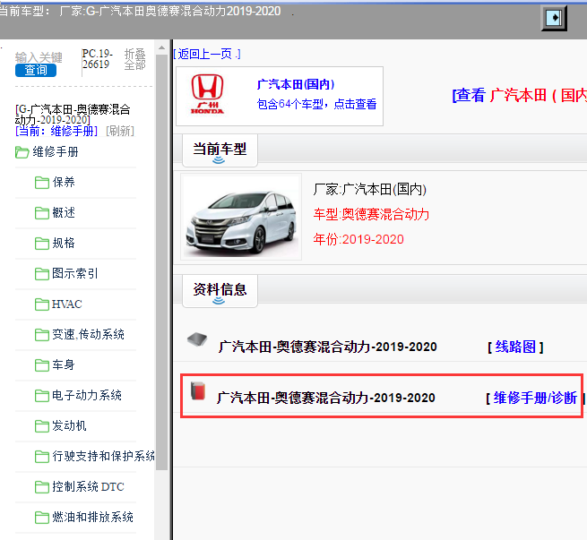The height and width of the screenshot is (540, 587).
Task: Expand 控制系统 DTC section
Action: (88, 486)
